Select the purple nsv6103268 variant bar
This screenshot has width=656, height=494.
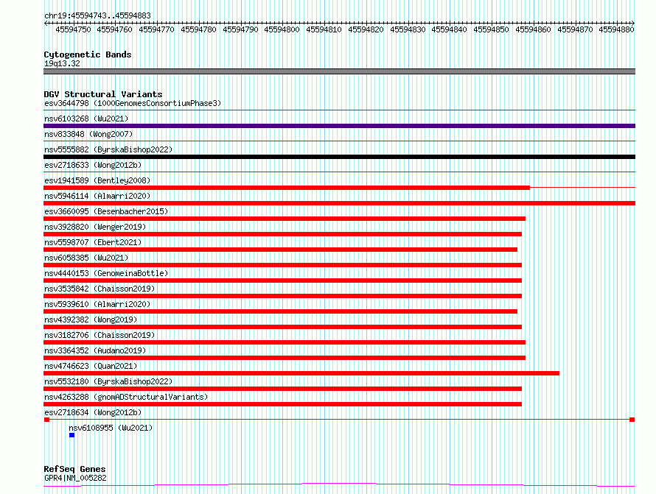click(x=339, y=126)
